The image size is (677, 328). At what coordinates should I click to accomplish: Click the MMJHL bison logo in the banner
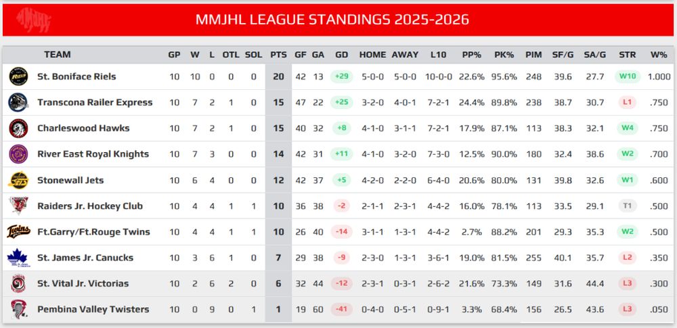[34, 20]
